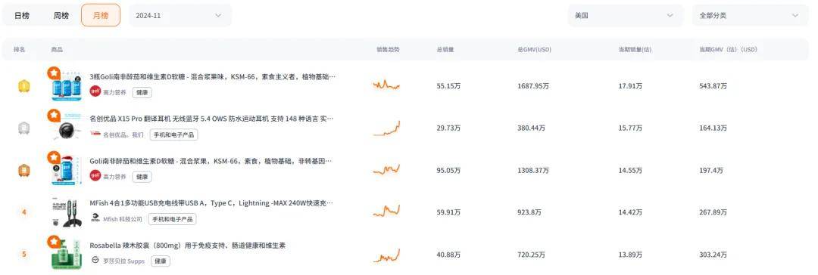This screenshot has width=818, height=275.
Task: Open the 3瓶Goli南非醉茄 product title
Action: coord(213,76)
